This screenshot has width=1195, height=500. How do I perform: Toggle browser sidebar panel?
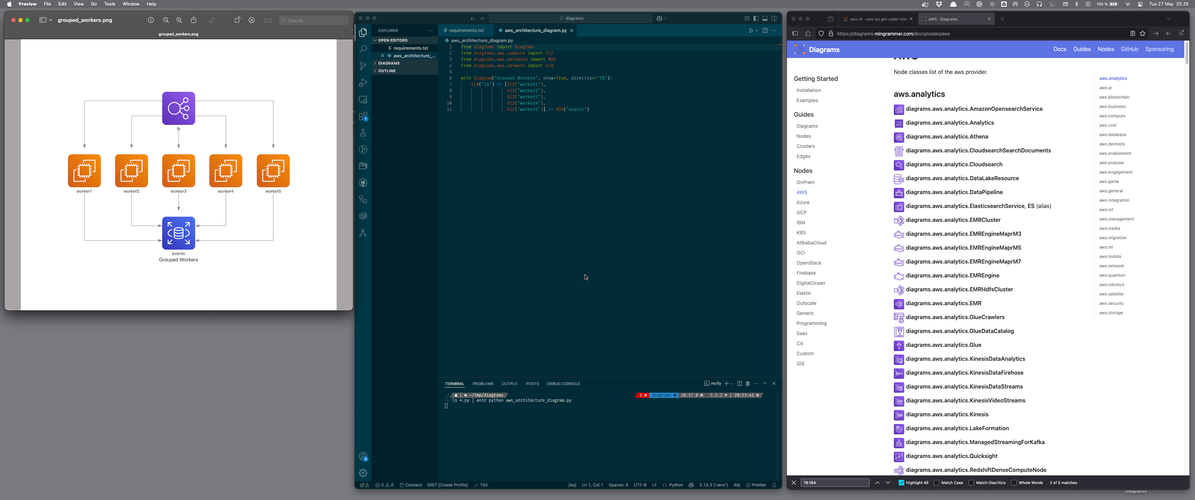(795, 33)
